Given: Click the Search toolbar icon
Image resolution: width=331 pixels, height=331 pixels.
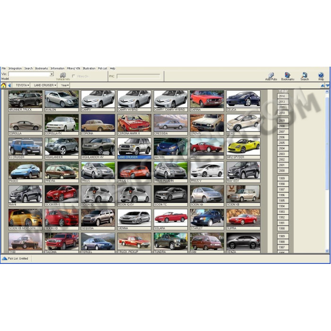Looking at the screenshot, I should 305,77.
